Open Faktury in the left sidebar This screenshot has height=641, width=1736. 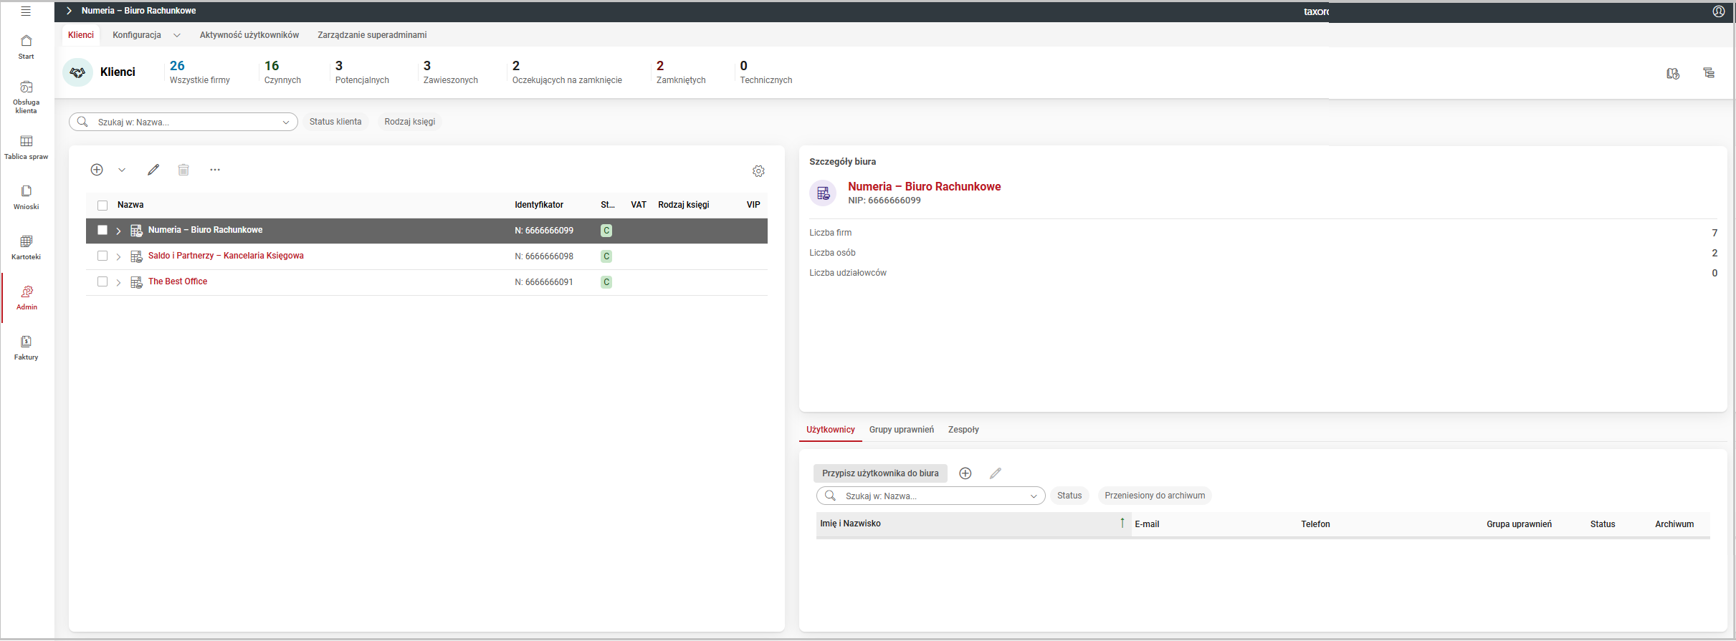coord(27,347)
